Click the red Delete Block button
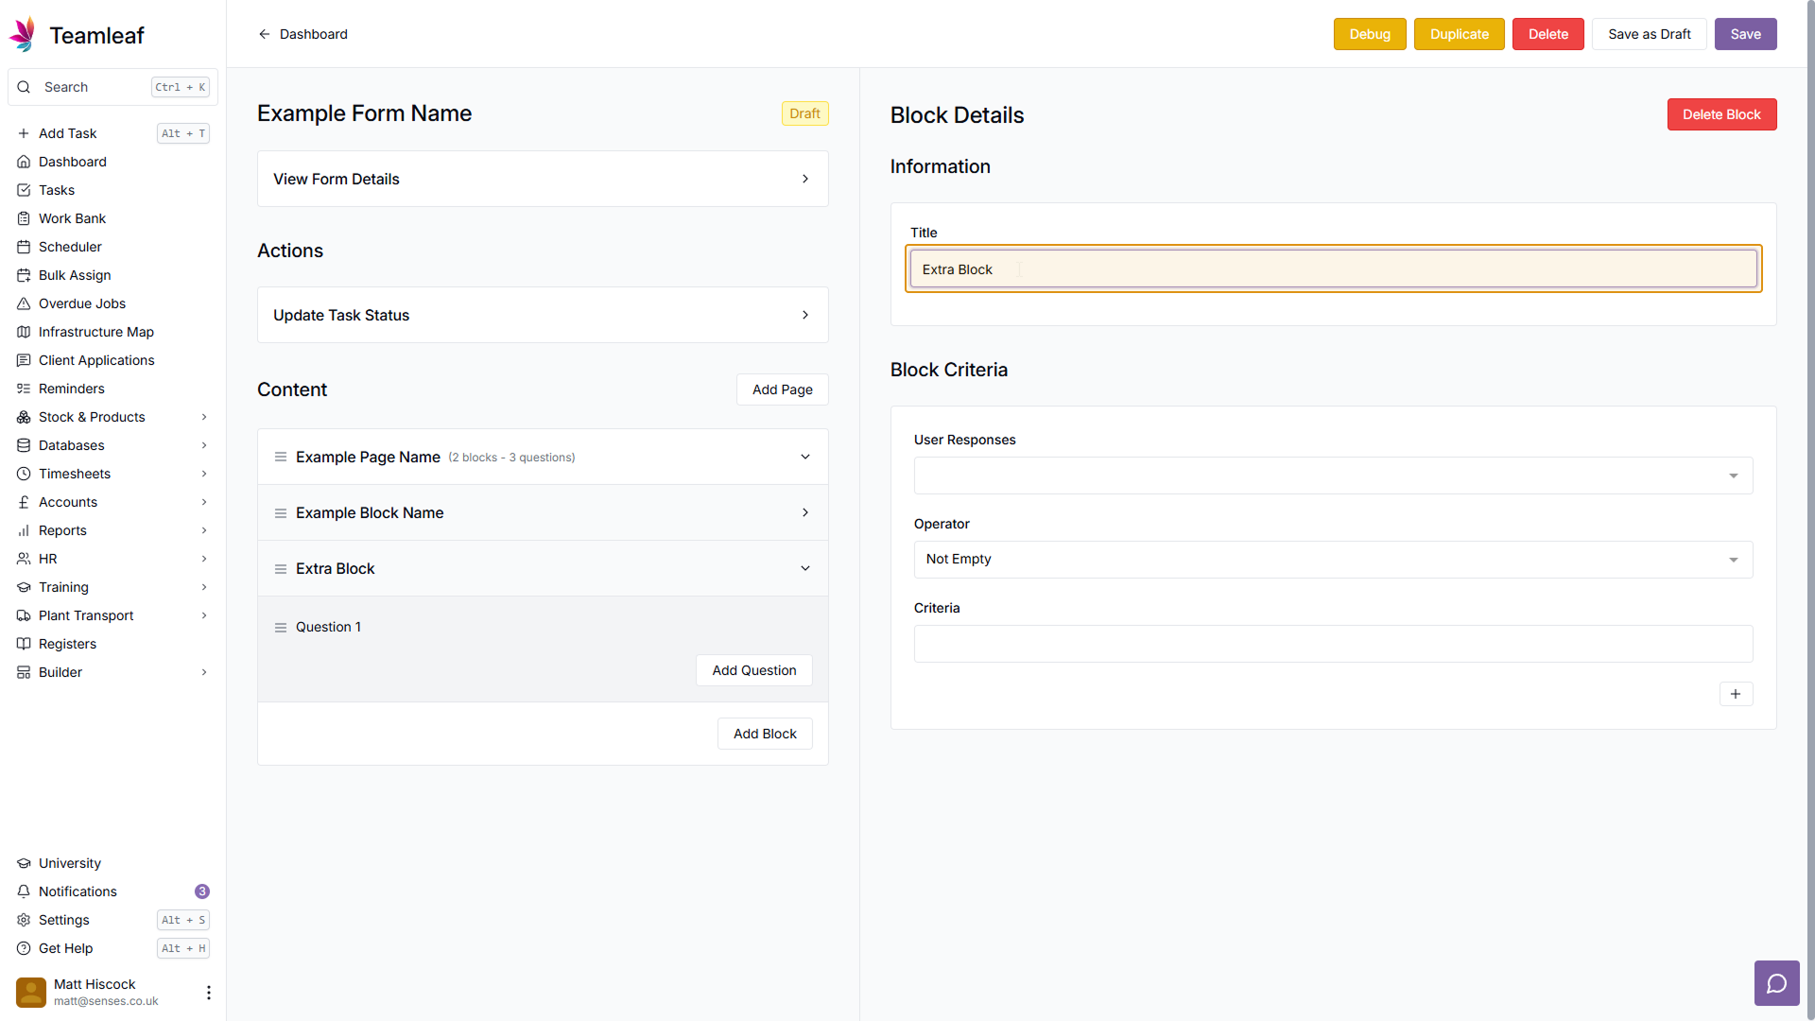This screenshot has height=1021, width=1815. 1720,114
